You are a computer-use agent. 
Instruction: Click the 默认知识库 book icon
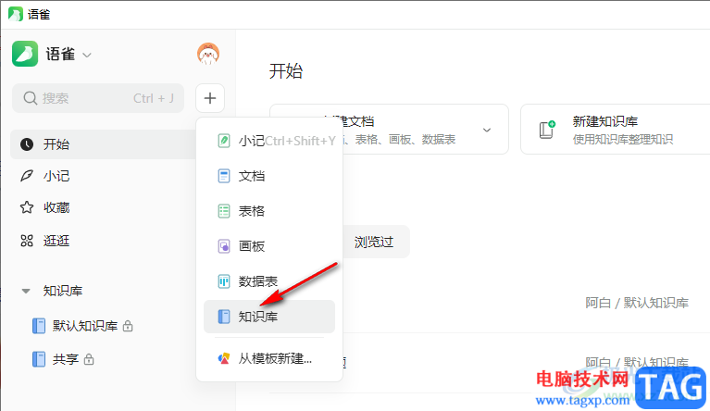tap(39, 326)
